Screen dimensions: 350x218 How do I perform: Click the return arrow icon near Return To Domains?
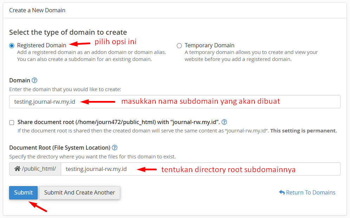click(281, 192)
